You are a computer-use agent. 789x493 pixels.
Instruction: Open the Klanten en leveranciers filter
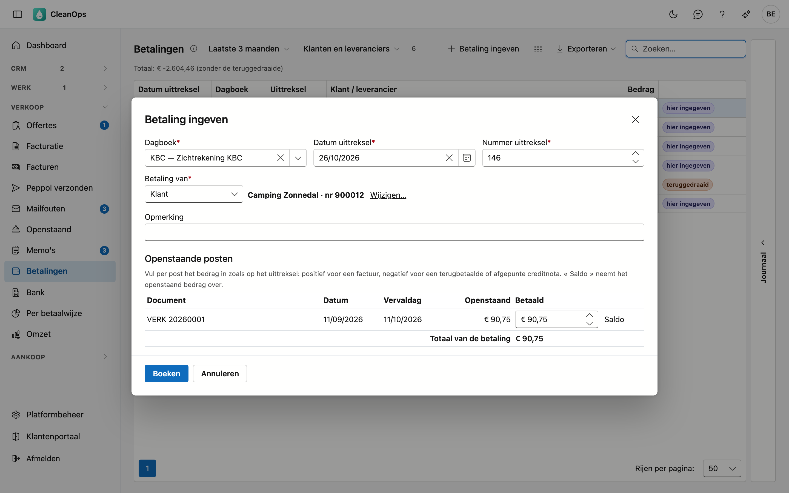[351, 48]
